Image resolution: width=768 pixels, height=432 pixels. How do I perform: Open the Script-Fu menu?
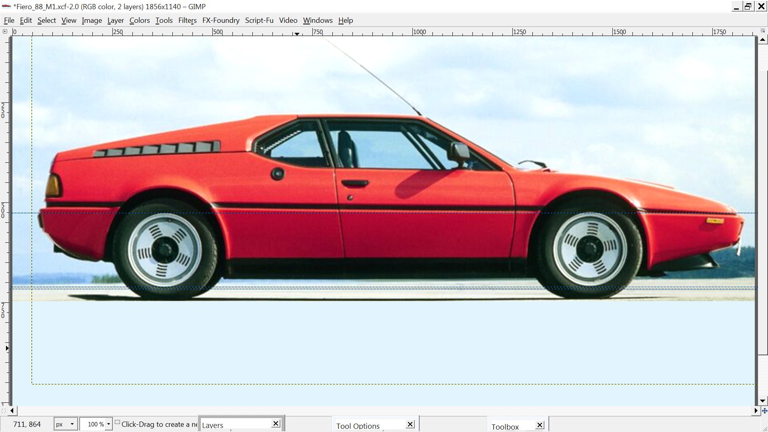pos(259,20)
